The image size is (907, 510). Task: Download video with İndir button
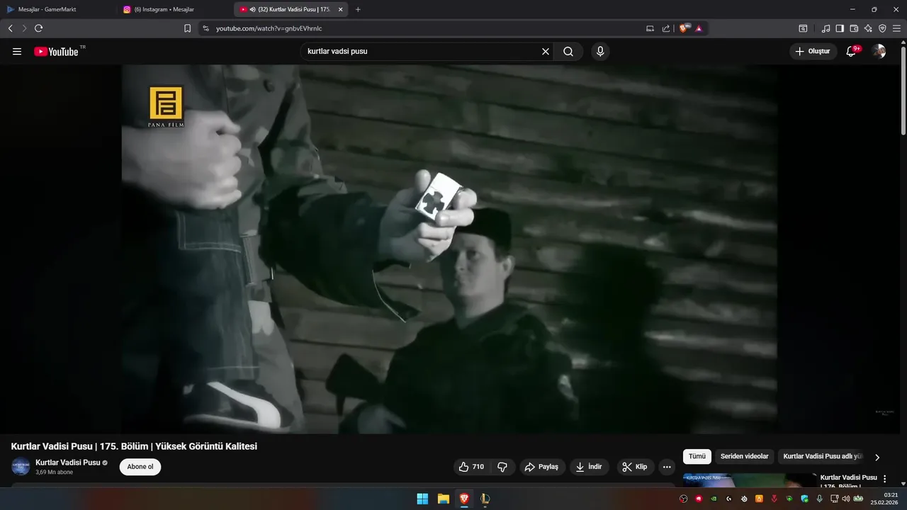click(x=590, y=467)
